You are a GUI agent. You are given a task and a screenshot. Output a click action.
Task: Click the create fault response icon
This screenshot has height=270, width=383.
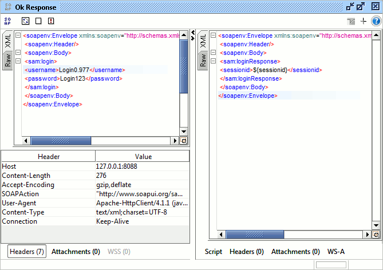(51, 21)
